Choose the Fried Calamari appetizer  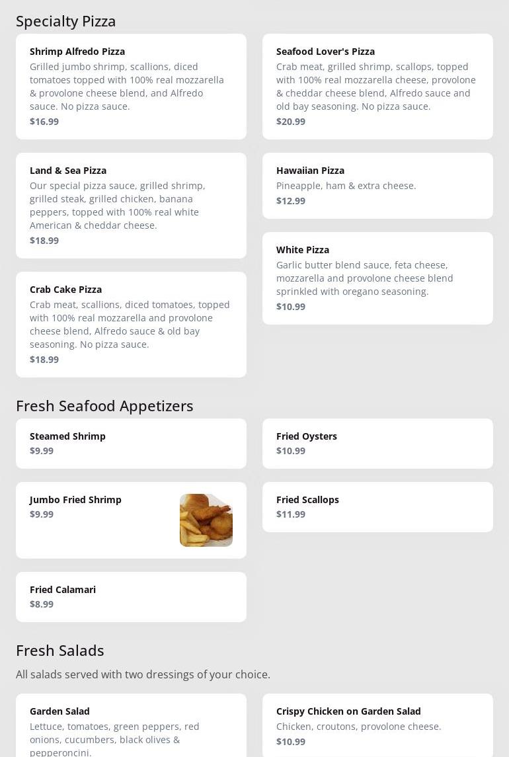point(131,596)
